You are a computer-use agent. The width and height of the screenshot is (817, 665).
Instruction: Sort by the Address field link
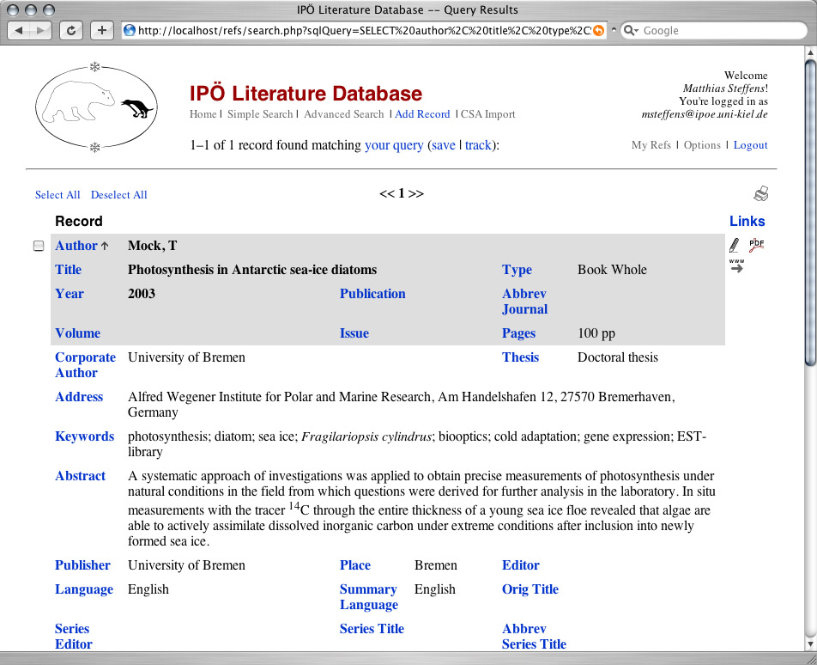(x=79, y=397)
